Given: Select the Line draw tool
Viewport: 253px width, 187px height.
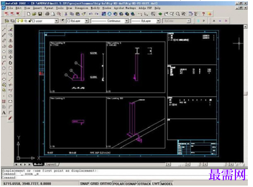Looking at the screenshot, I should (x=4, y=30).
